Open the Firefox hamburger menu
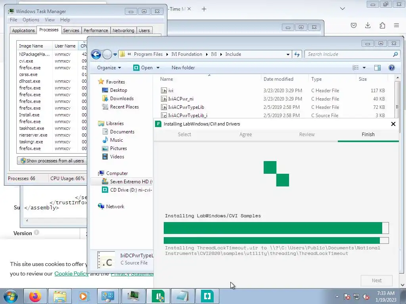406x304 pixels. 396,25
